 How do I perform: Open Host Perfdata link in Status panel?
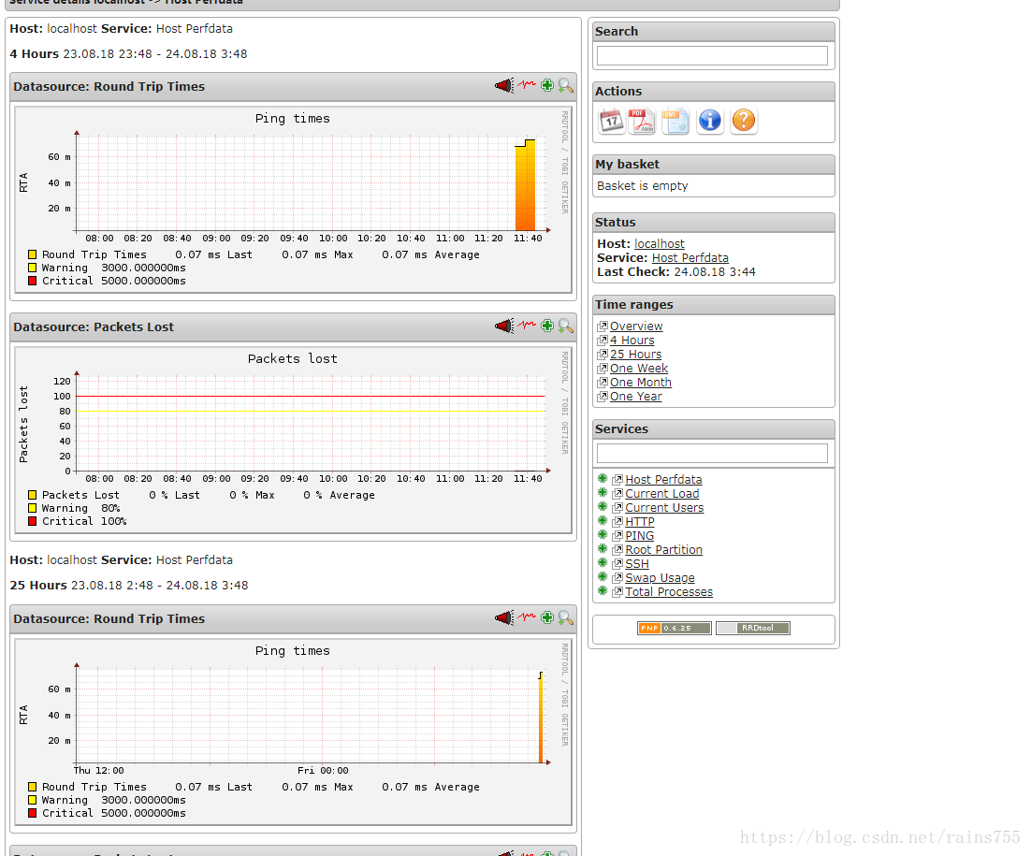(x=690, y=257)
